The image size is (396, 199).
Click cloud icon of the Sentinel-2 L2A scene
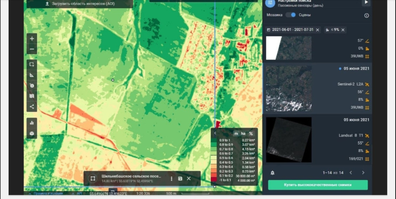coord(367,100)
